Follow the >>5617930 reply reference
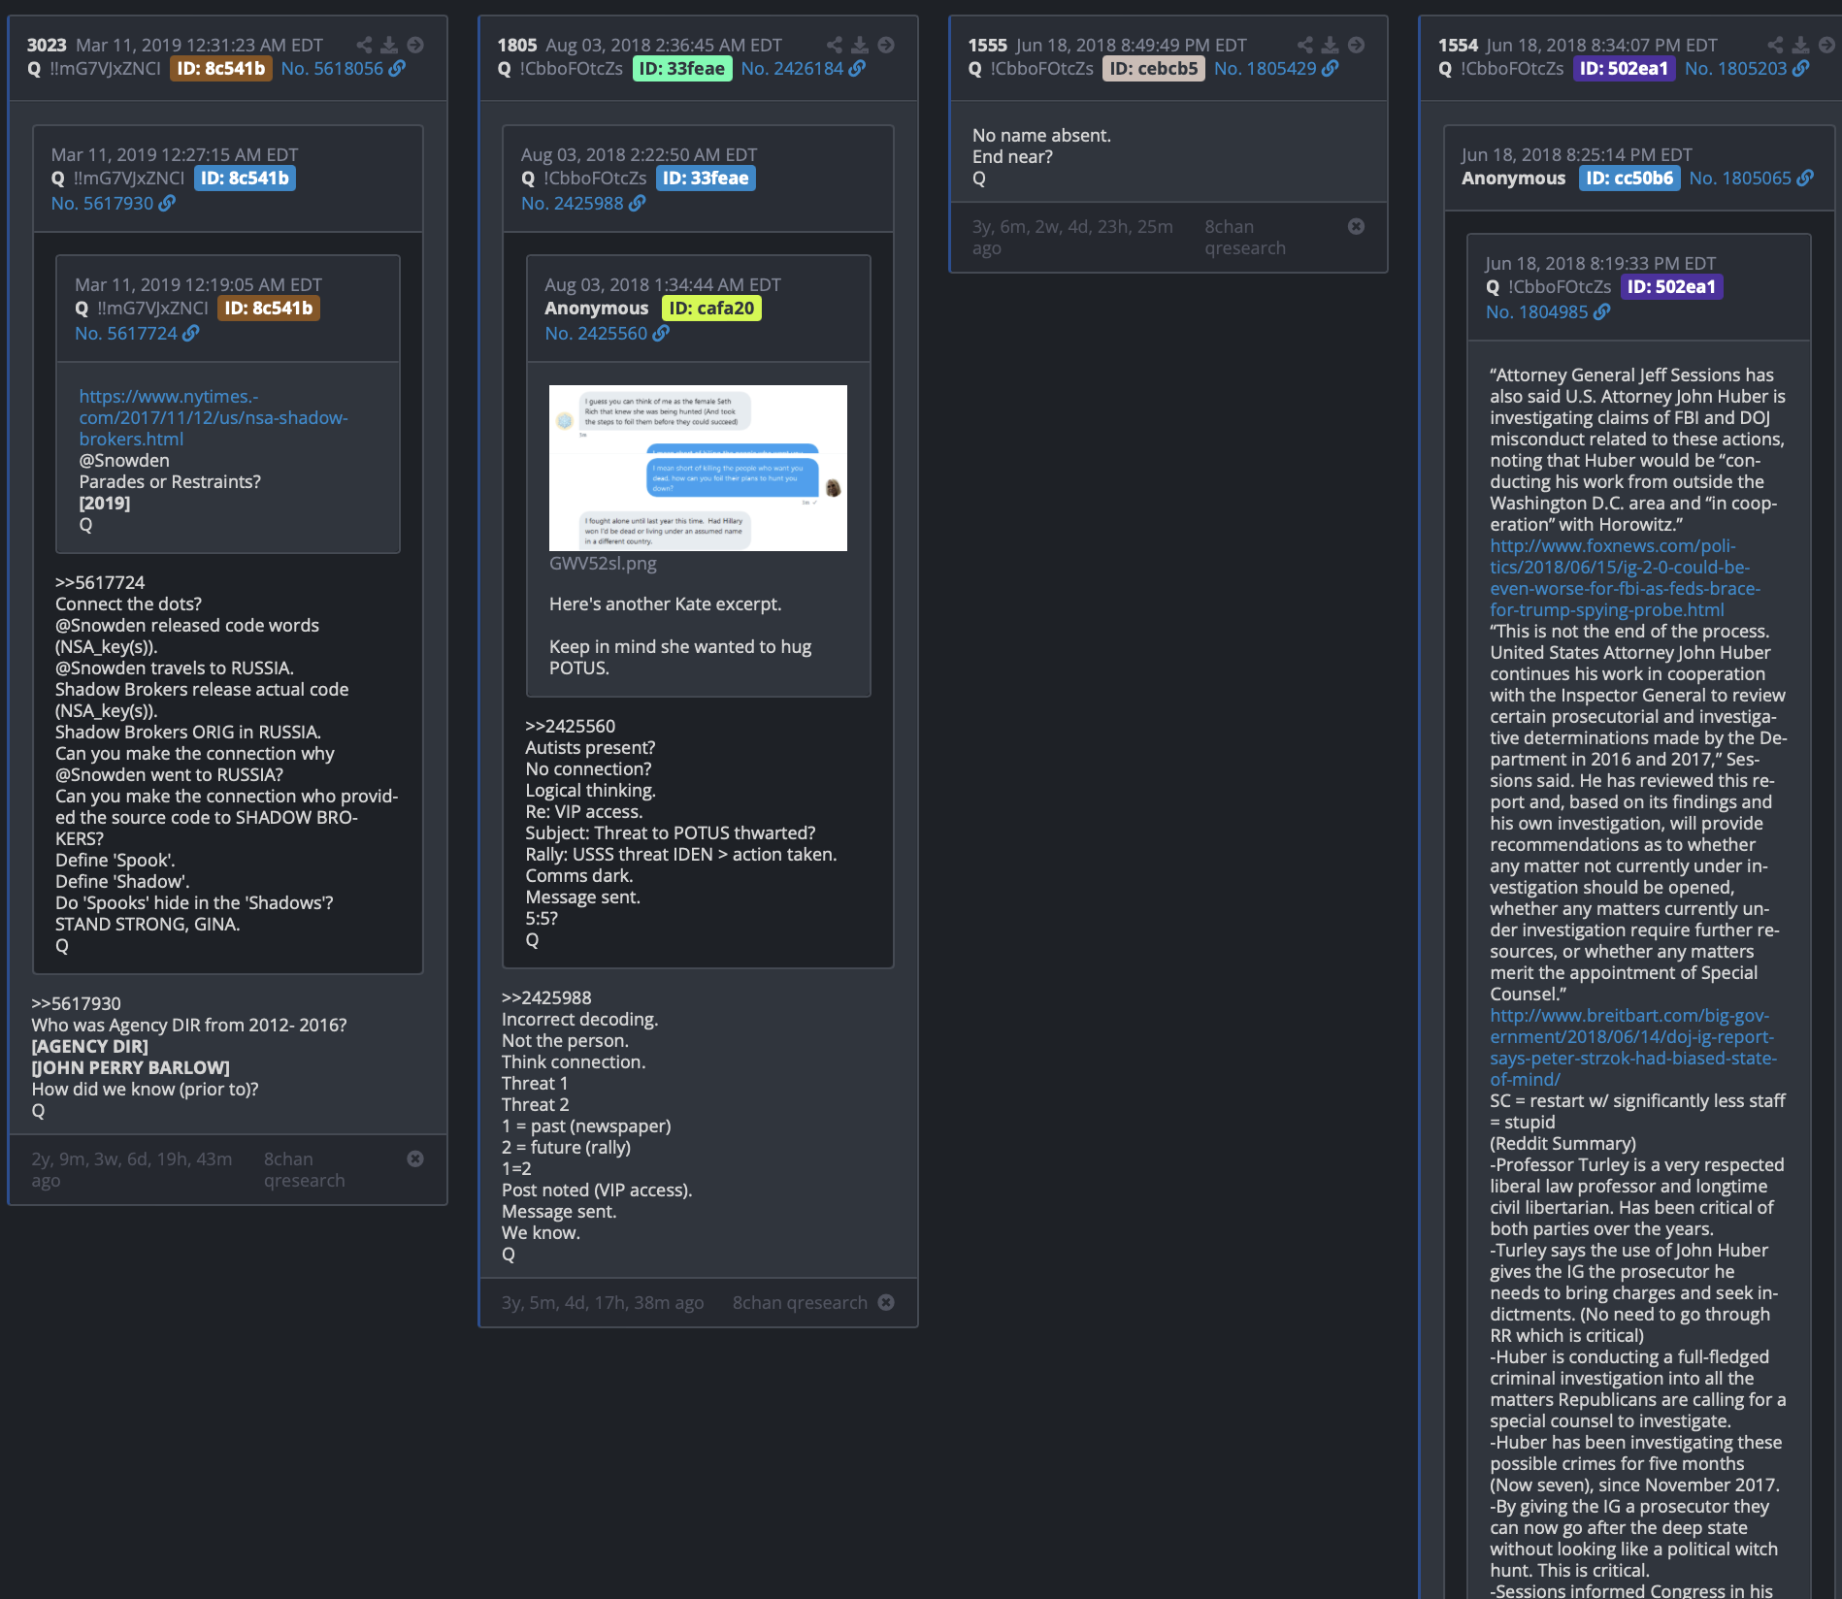This screenshot has width=1842, height=1599. tap(77, 1004)
